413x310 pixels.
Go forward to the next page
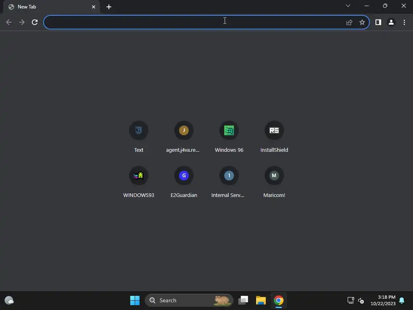click(x=22, y=22)
